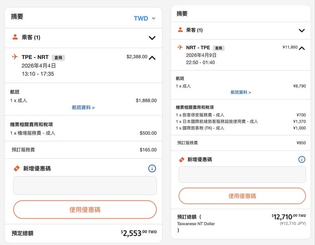Viewport: 315px width, 245px height.
Task: Collapse the NRT - TPE flight details
Action: tap(301, 48)
